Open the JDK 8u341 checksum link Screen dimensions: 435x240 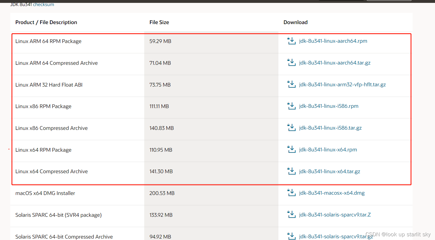43,4
